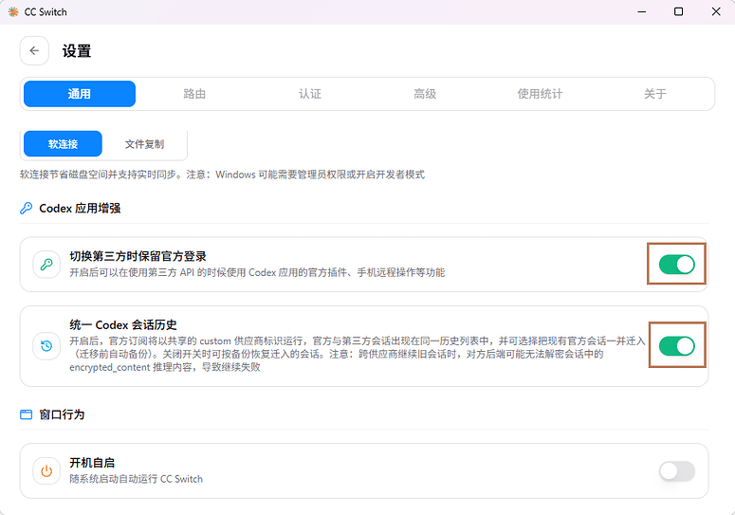The image size is (735, 515).
Task: Go to the 高级 tab
Action: click(x=425, y=94)
